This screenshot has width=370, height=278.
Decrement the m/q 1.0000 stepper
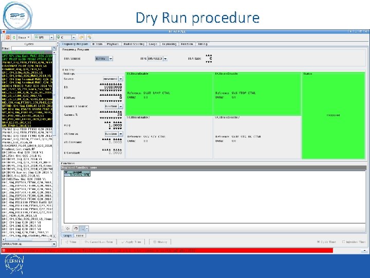[x=116, y=129]
